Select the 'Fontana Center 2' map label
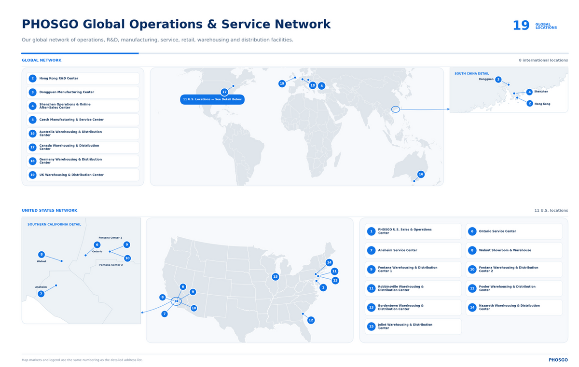Image resolution: width=579 pixels, height=367 pixels. tap(111, 265)
